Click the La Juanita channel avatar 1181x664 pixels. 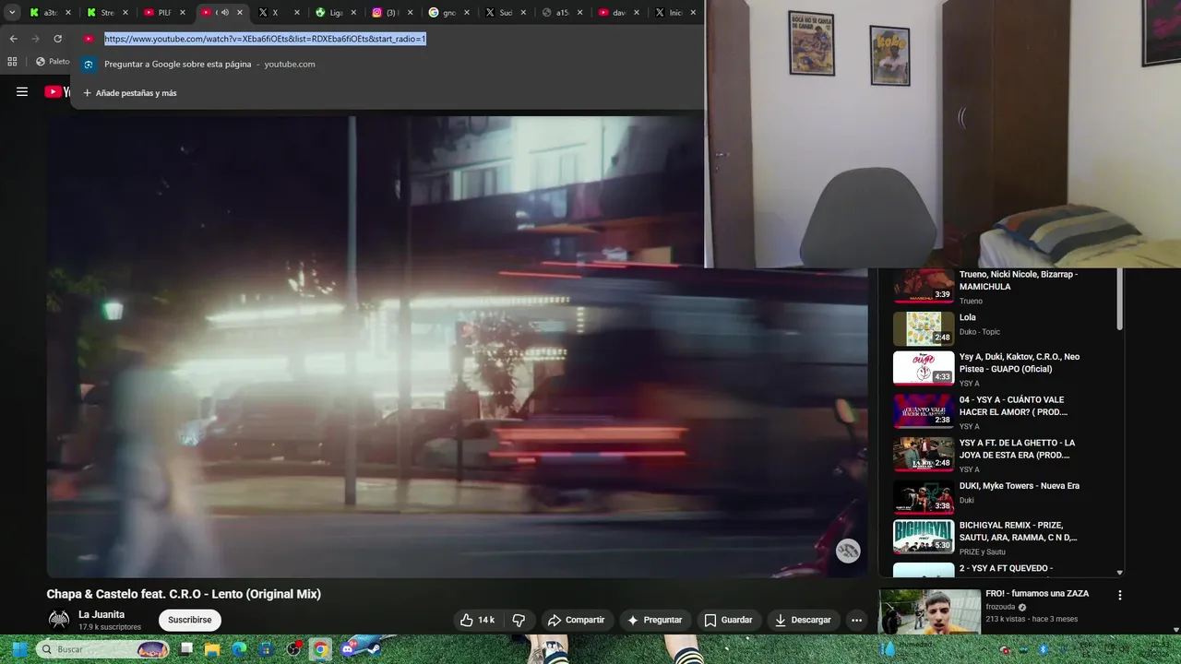coord(59,620)
